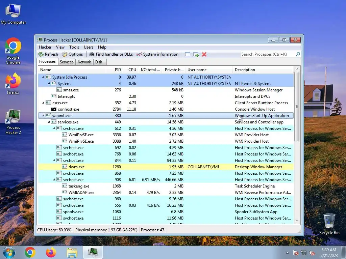Image resolution: width=346 pixels, height=259 pixels.
Task: Switch to the Services tab
Action: [x=67, y=62]
